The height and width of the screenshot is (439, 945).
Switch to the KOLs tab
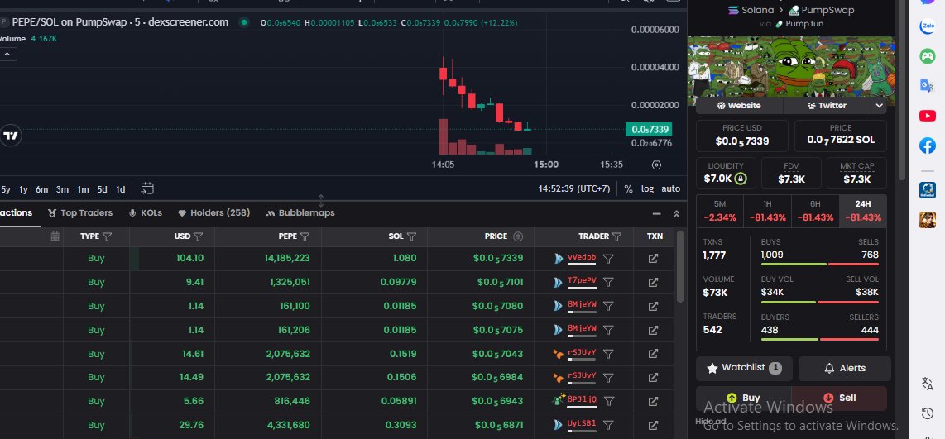tap(146, 212)
